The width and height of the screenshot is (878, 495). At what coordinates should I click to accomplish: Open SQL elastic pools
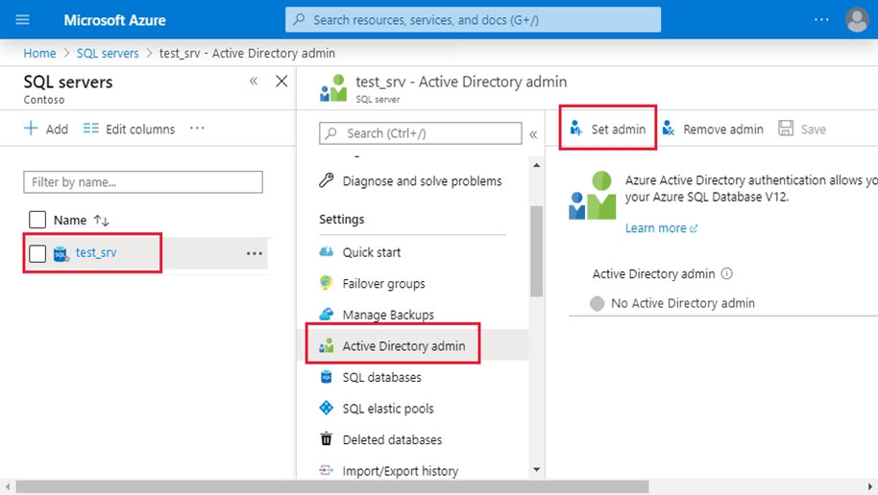coord(388,409)
